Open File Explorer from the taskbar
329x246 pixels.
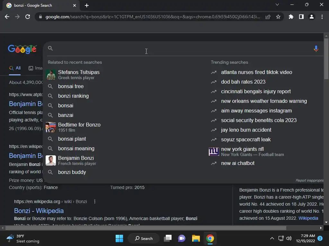196,238
